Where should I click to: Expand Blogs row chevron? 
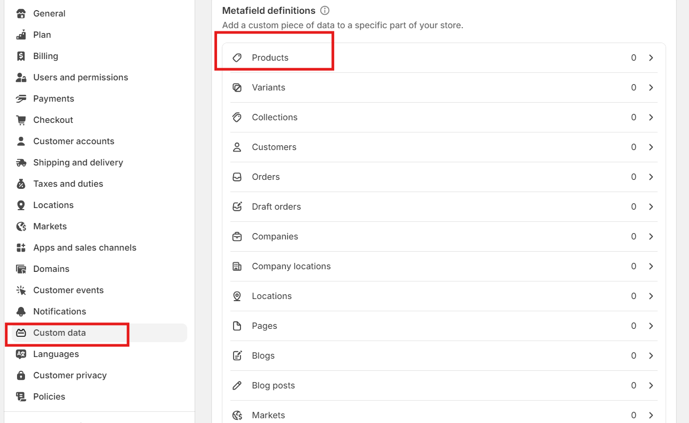(x=651, y=355)
